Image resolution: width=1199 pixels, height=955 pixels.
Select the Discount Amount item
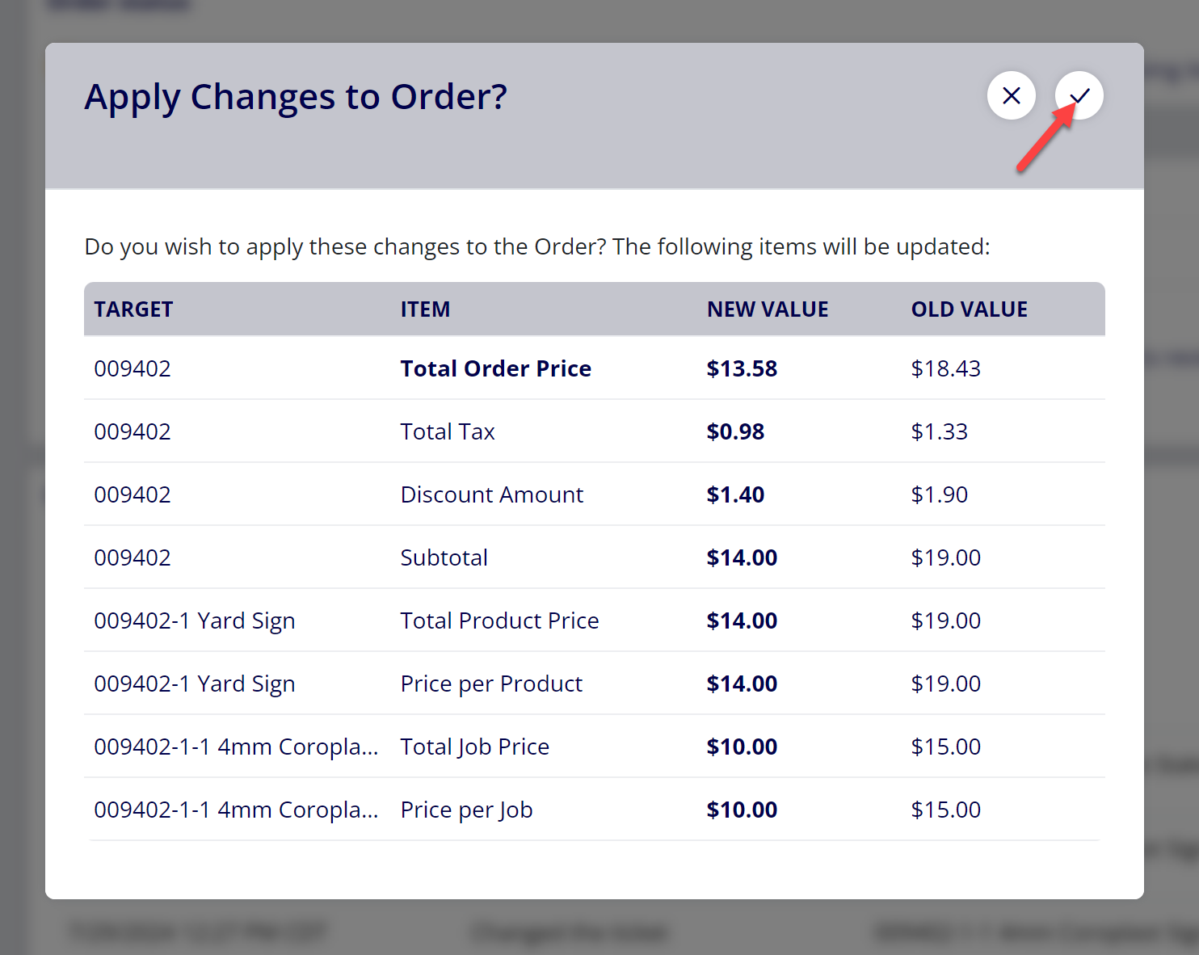[x=492, y=494]
